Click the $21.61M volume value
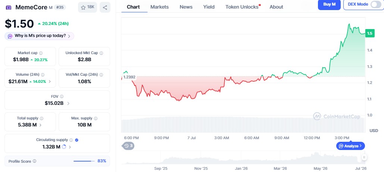This screenshot has width=384, height=172. [x=18, y=82]
